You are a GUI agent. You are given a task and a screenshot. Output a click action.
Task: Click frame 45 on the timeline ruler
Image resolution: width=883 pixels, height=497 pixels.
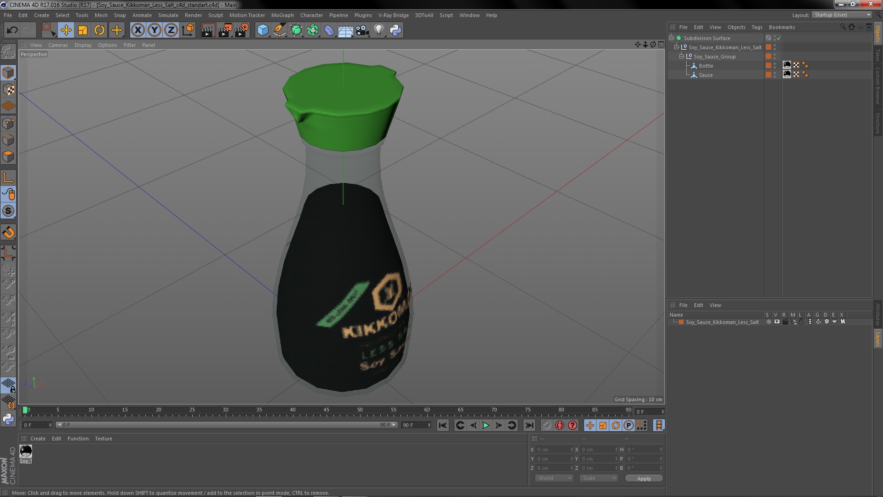pyautogui.click(x=326, y=410)
